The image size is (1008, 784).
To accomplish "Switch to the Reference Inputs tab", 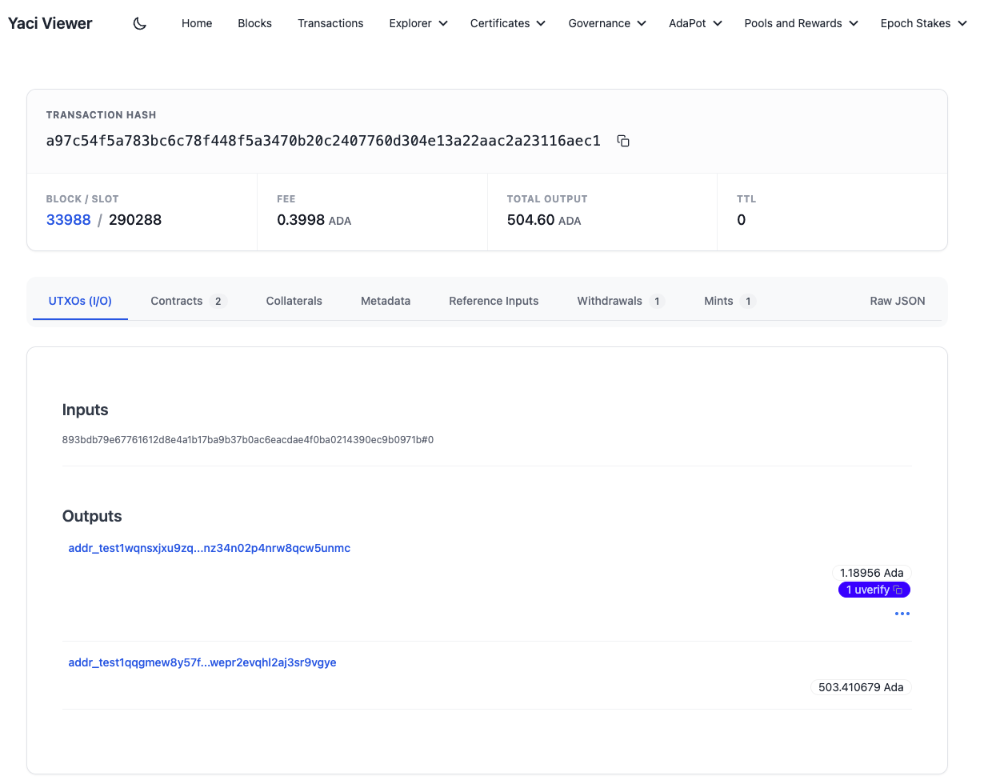I will tap(494, 301).
